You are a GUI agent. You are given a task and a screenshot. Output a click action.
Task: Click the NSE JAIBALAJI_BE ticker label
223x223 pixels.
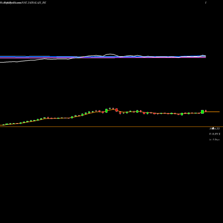[x=34, y=3]
